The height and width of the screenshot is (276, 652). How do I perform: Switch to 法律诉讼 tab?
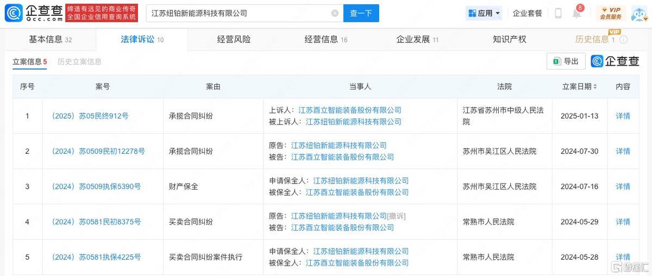pyautogui.click(x=142, y=40)
